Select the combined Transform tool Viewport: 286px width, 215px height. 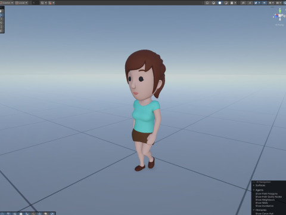point(2,31)
